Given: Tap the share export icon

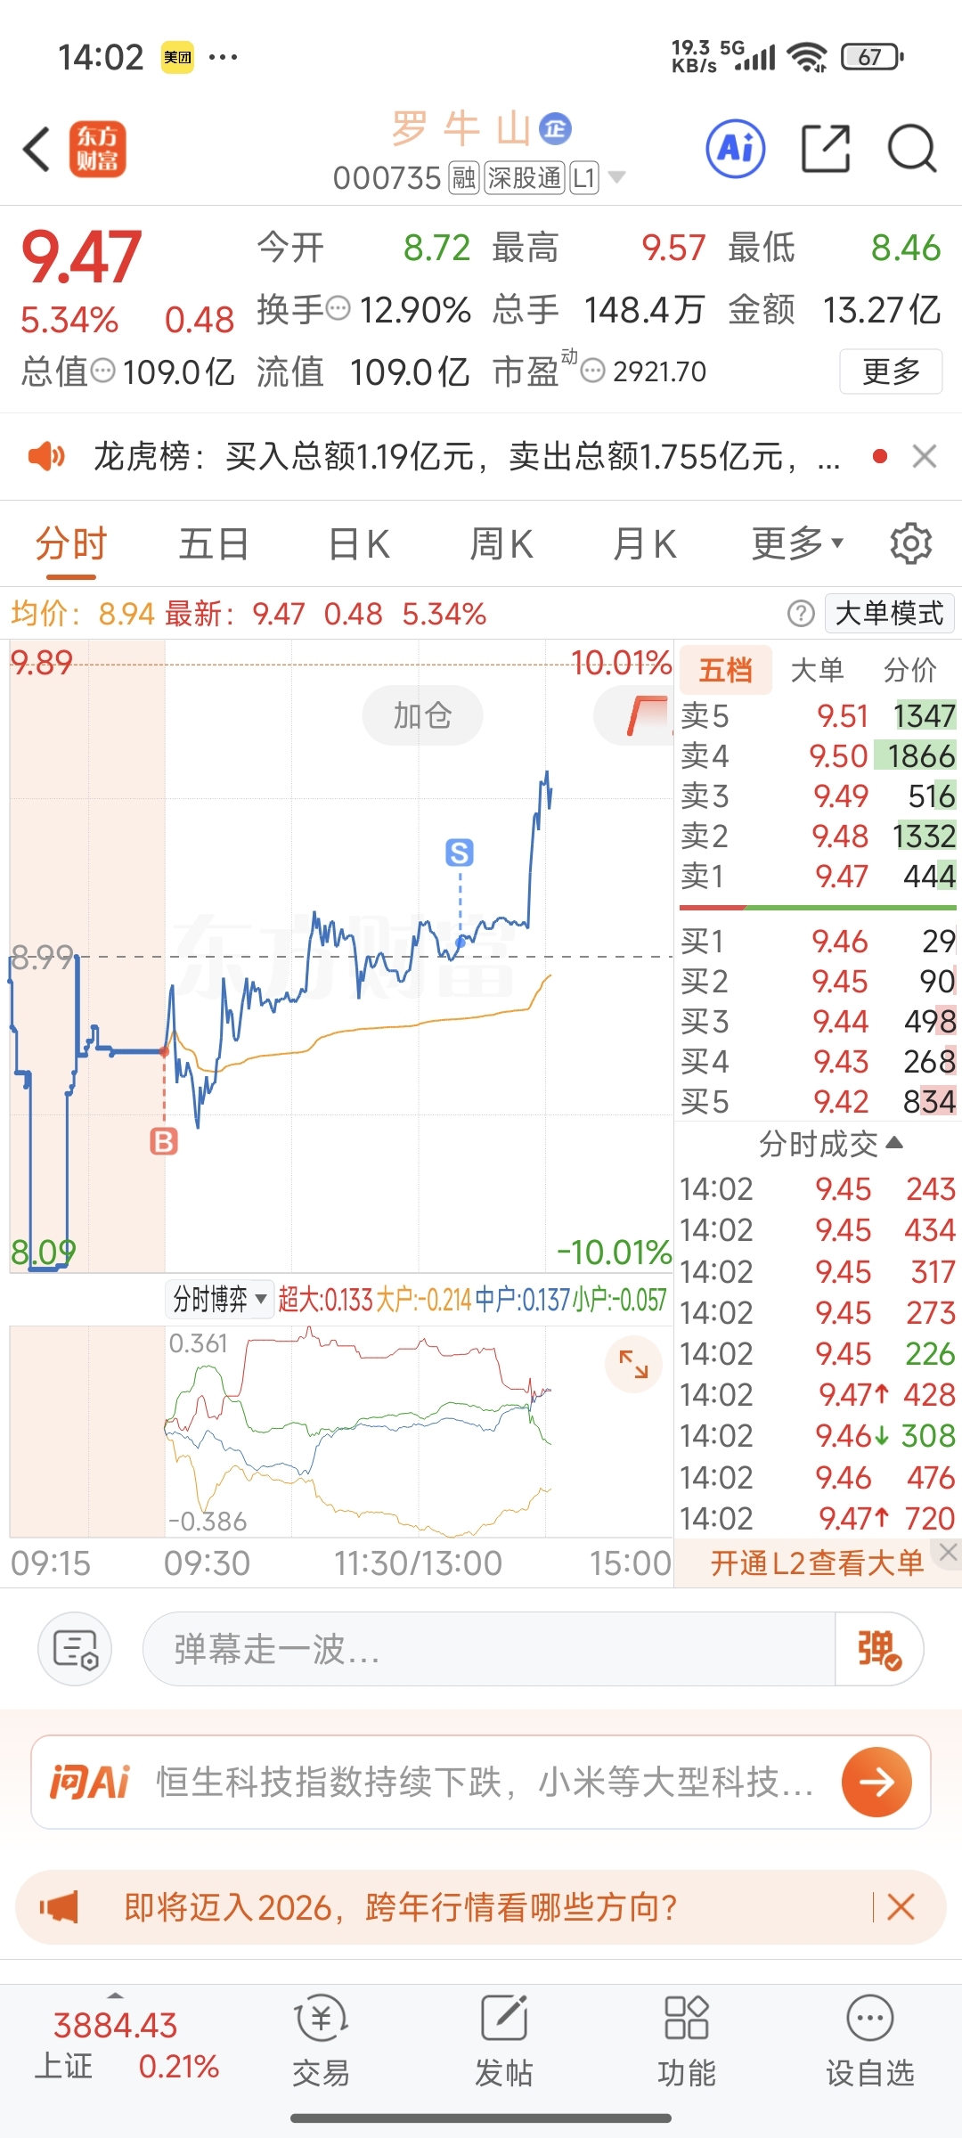Looking at the screenshot, I should tap(826, 148).
